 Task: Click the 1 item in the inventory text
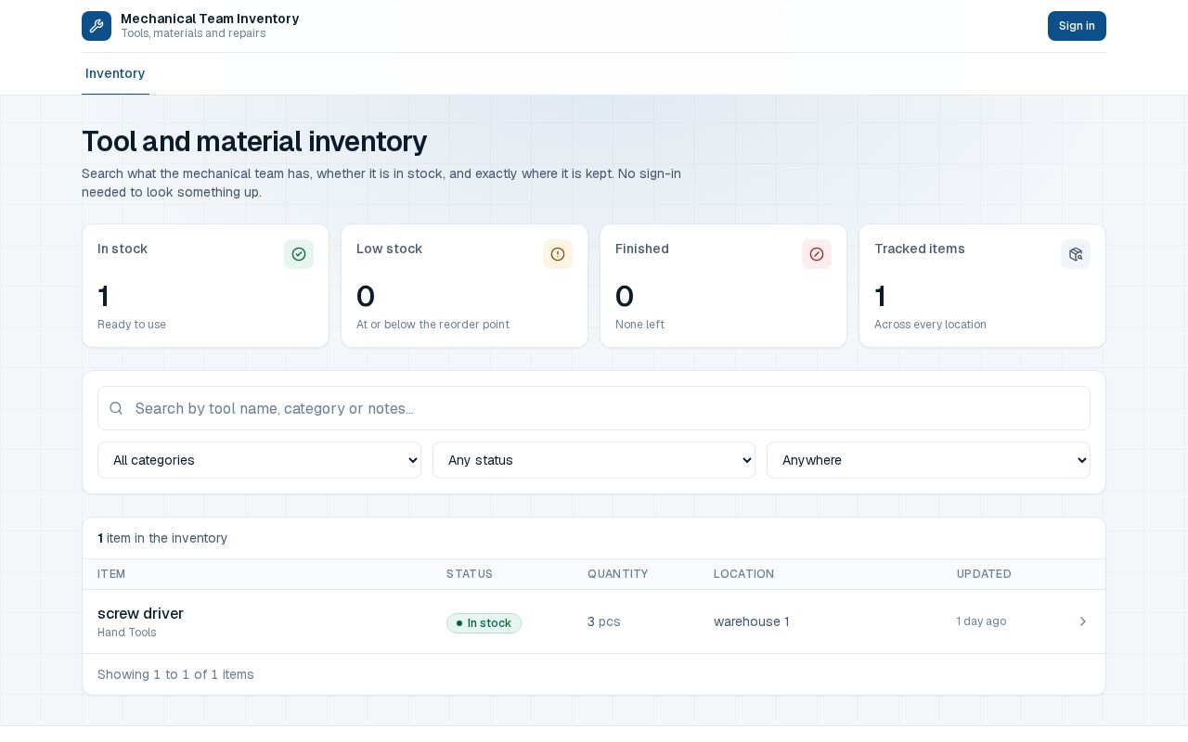[162, 538]
